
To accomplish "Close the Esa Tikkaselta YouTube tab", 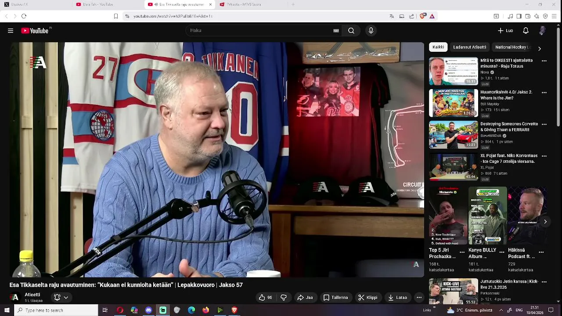I will click(x=210, y=4).
